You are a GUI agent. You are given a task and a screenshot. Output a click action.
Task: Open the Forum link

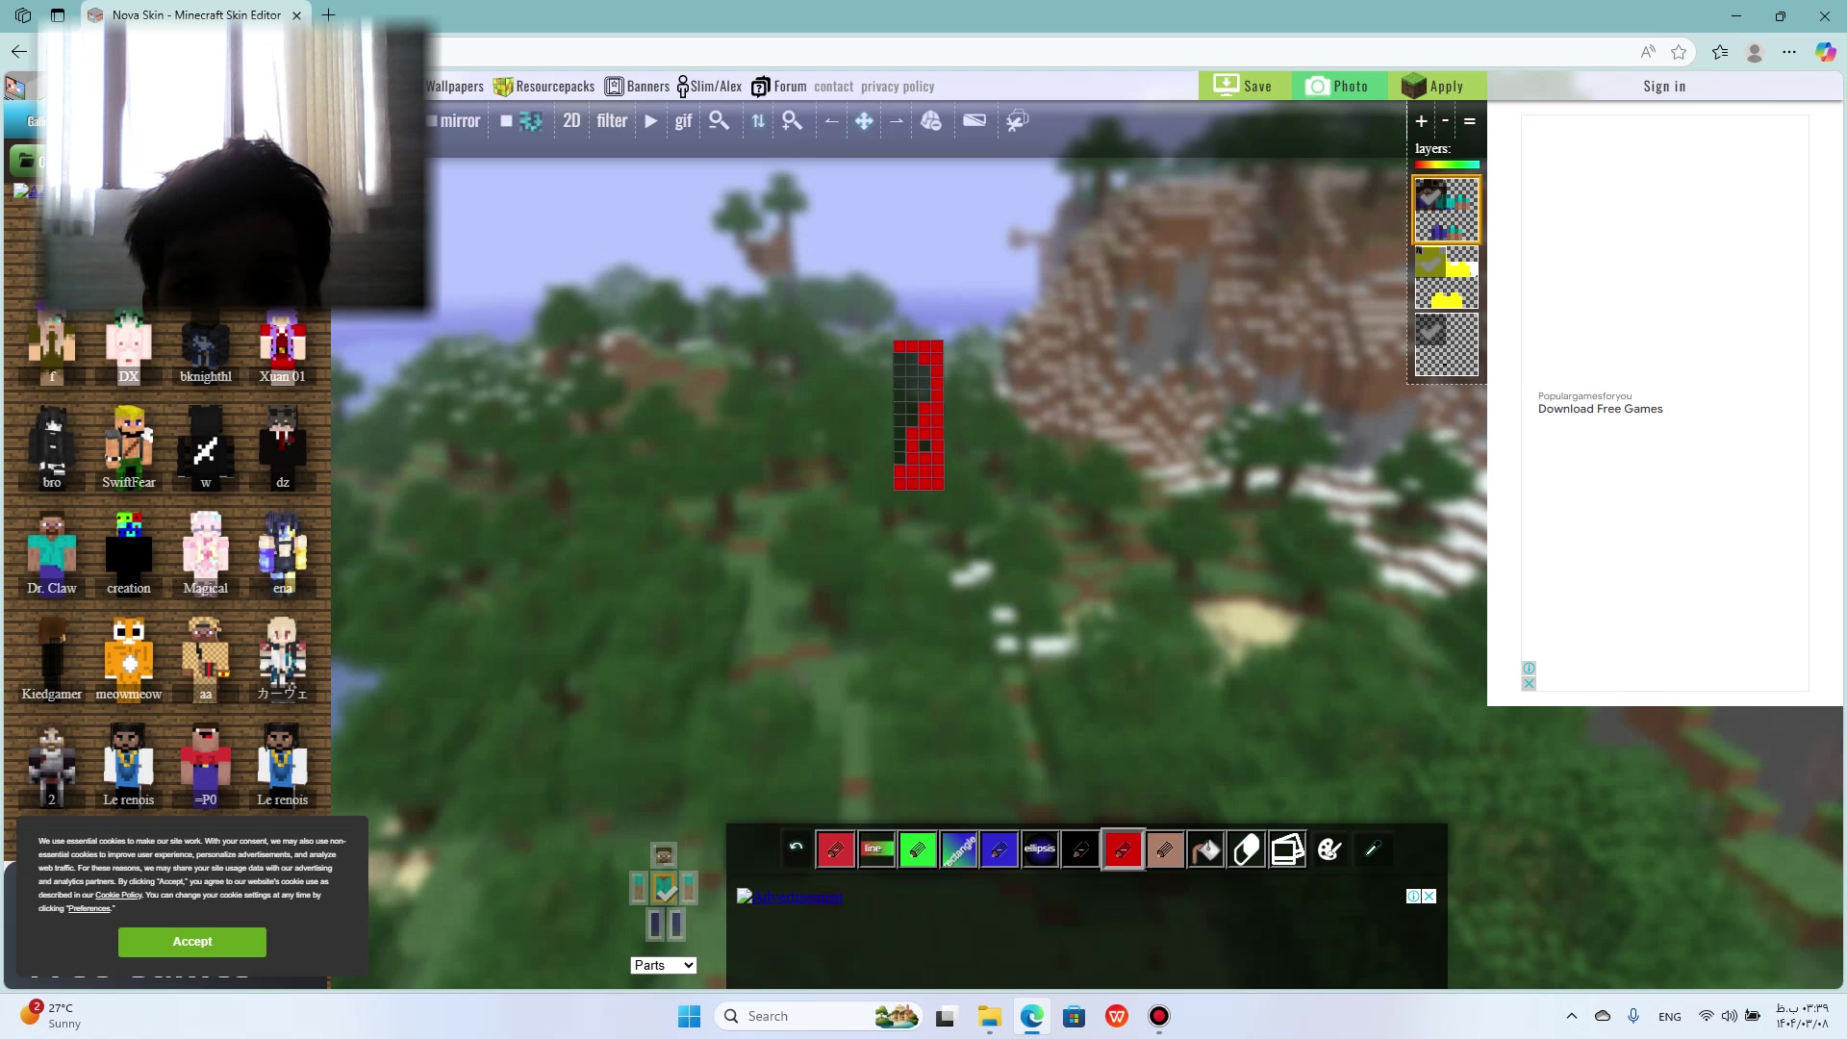pyautogui.click(x=779, y=87)
